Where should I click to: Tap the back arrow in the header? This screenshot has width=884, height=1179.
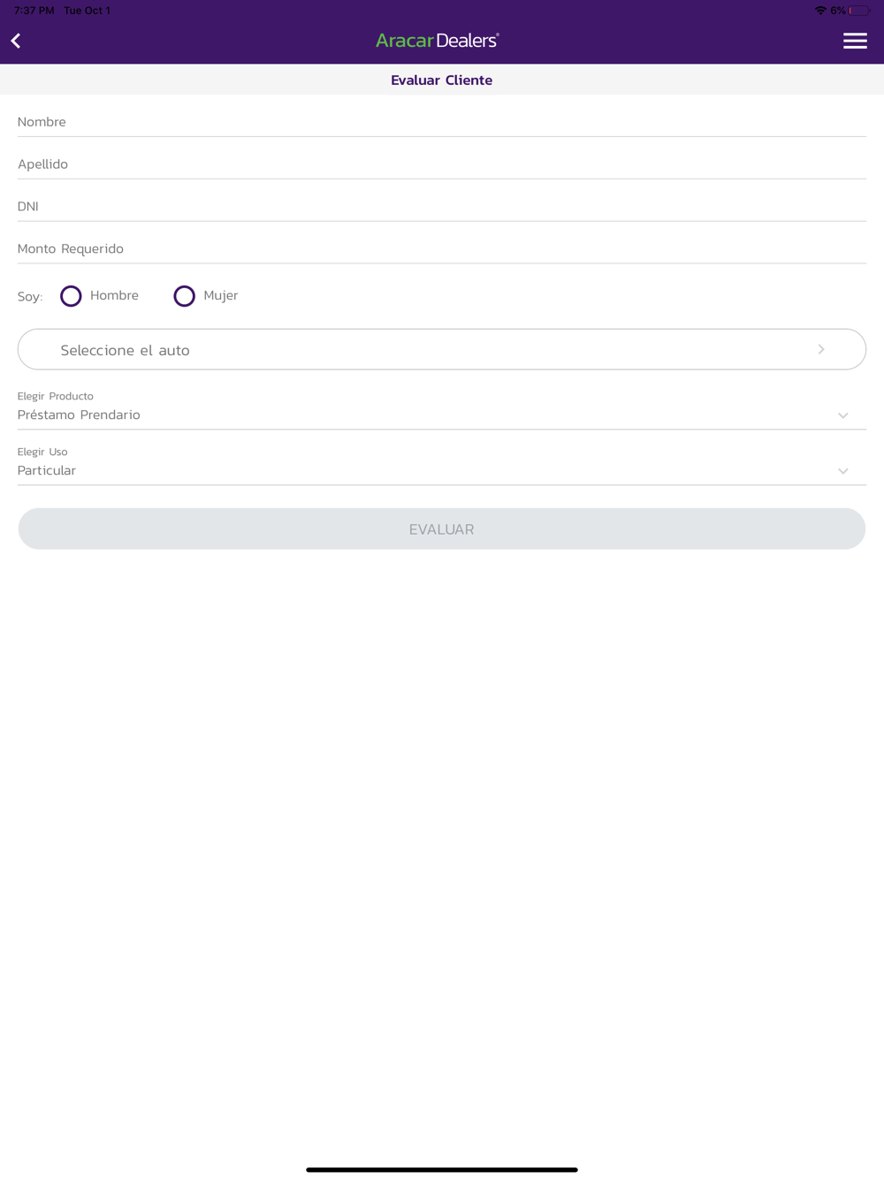[x=16, y=41]
